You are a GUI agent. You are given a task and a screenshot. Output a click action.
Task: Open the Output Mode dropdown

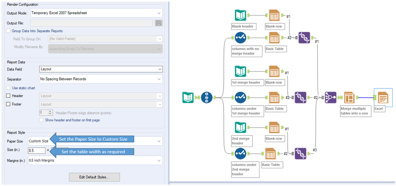coord(96,13)
